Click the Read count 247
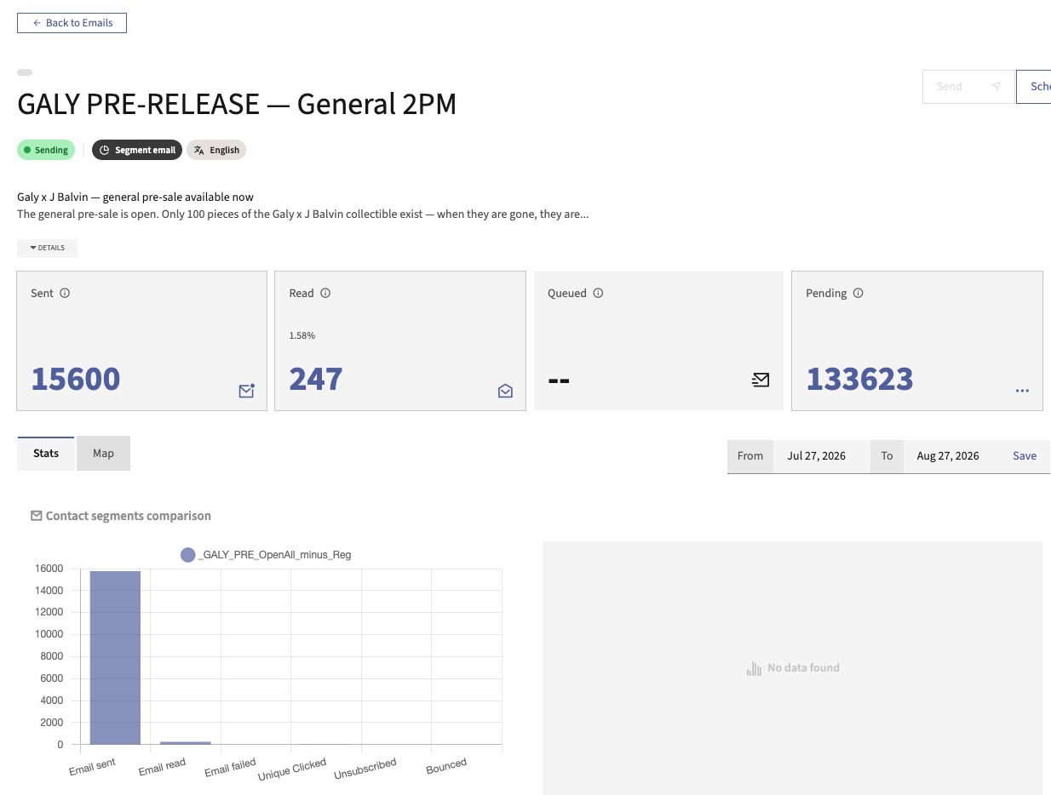This screenshot has width=1051, height=795. (316, 379)
